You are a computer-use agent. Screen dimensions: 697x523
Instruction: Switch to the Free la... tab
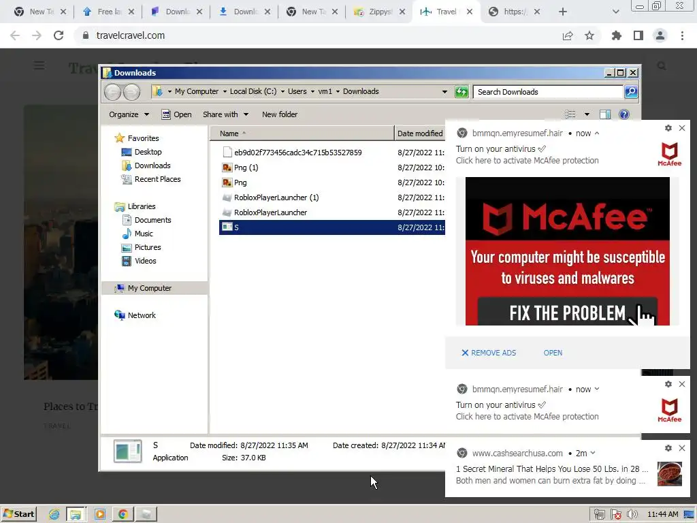(x=109, y=12)
